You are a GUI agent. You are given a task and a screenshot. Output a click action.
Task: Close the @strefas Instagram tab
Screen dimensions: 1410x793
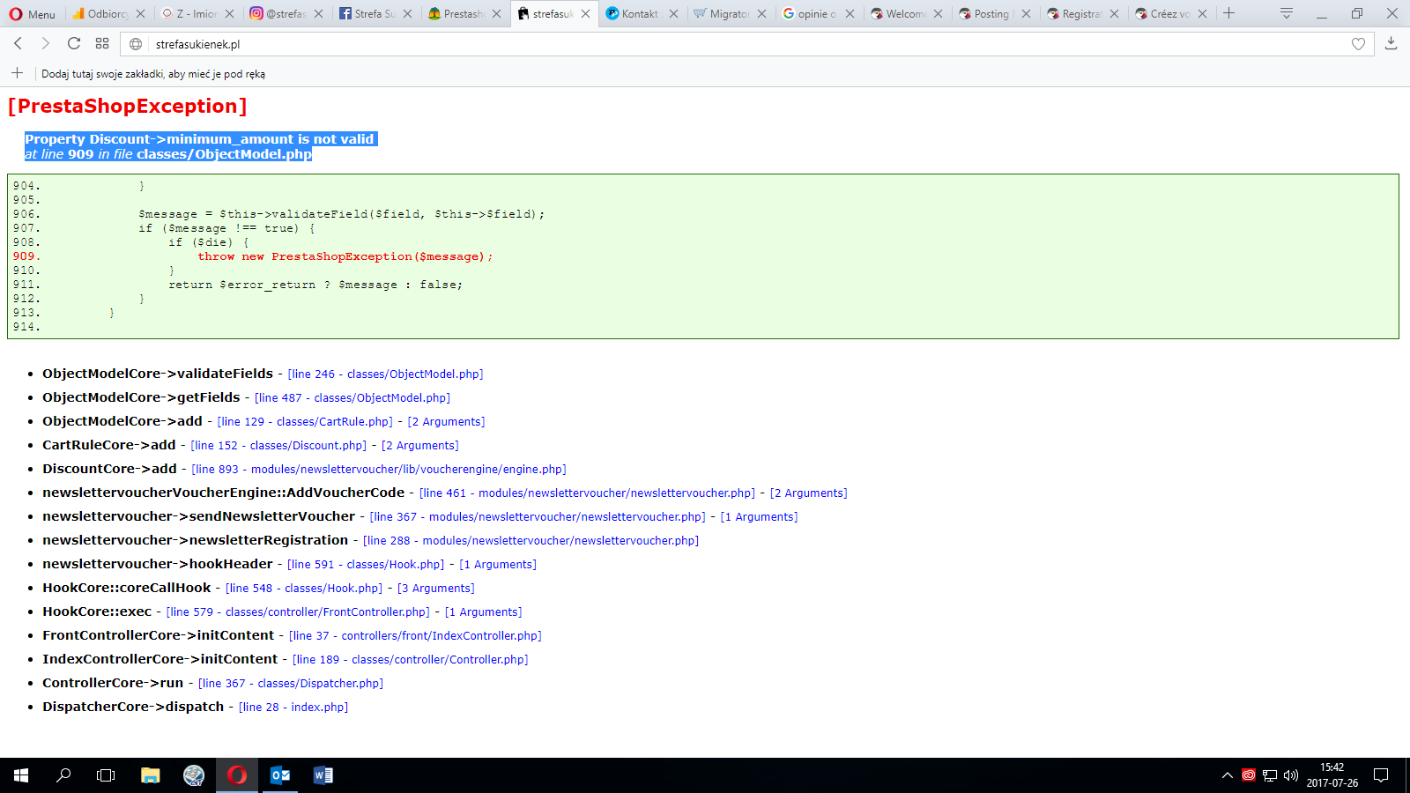[319, 14]
